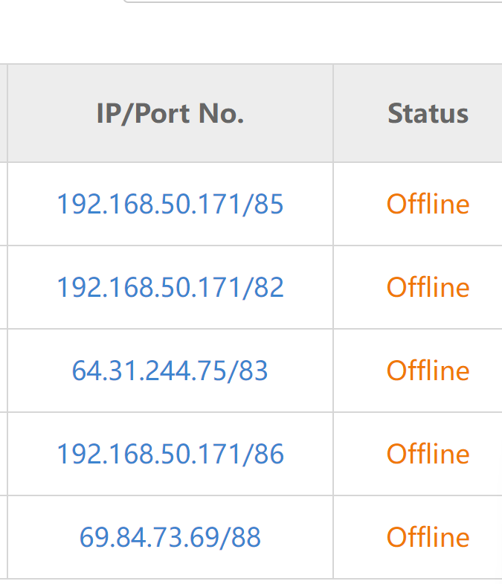Open the 192.168.50.171/86 device link
Image resolution: width=502 pixels, height=584 pixels.
[170, 454]
